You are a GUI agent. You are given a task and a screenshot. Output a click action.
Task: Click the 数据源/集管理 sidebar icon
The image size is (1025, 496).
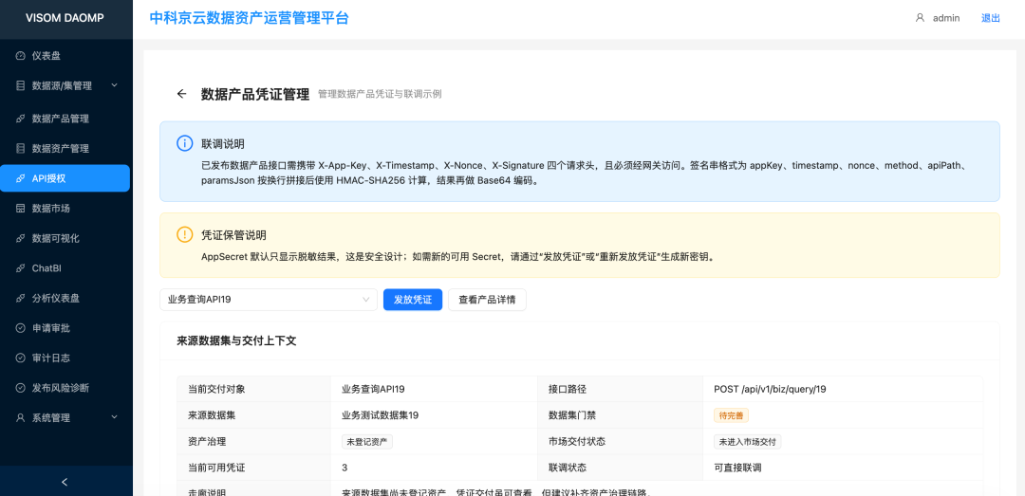click(20, 85)
